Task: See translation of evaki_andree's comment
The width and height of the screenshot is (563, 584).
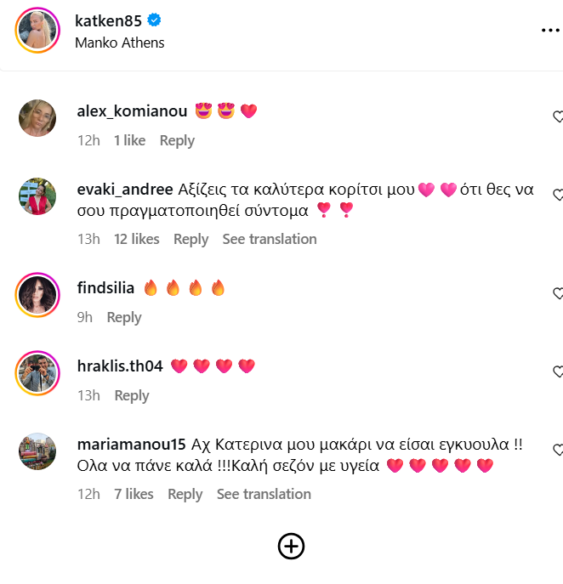Action: 270,239
